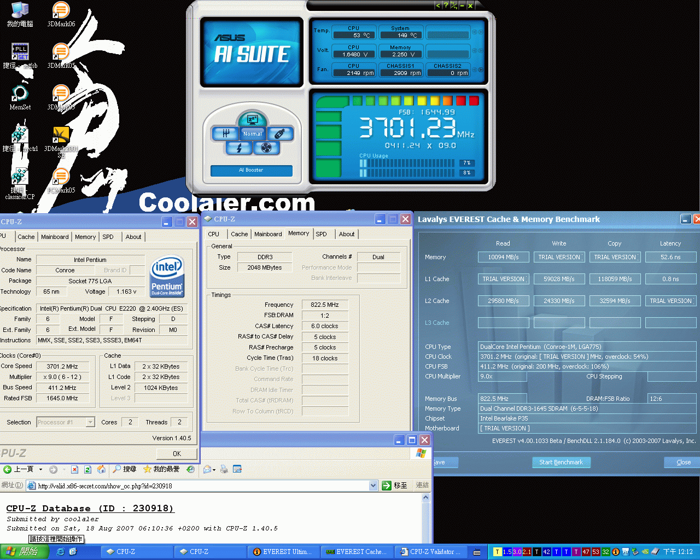Click the browser Home toolbar icon
Viewport: 700px width, 560px height.
click(101, 469)
